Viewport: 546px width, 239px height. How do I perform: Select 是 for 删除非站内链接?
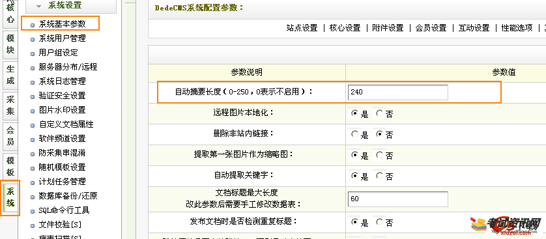coord(355,134)
